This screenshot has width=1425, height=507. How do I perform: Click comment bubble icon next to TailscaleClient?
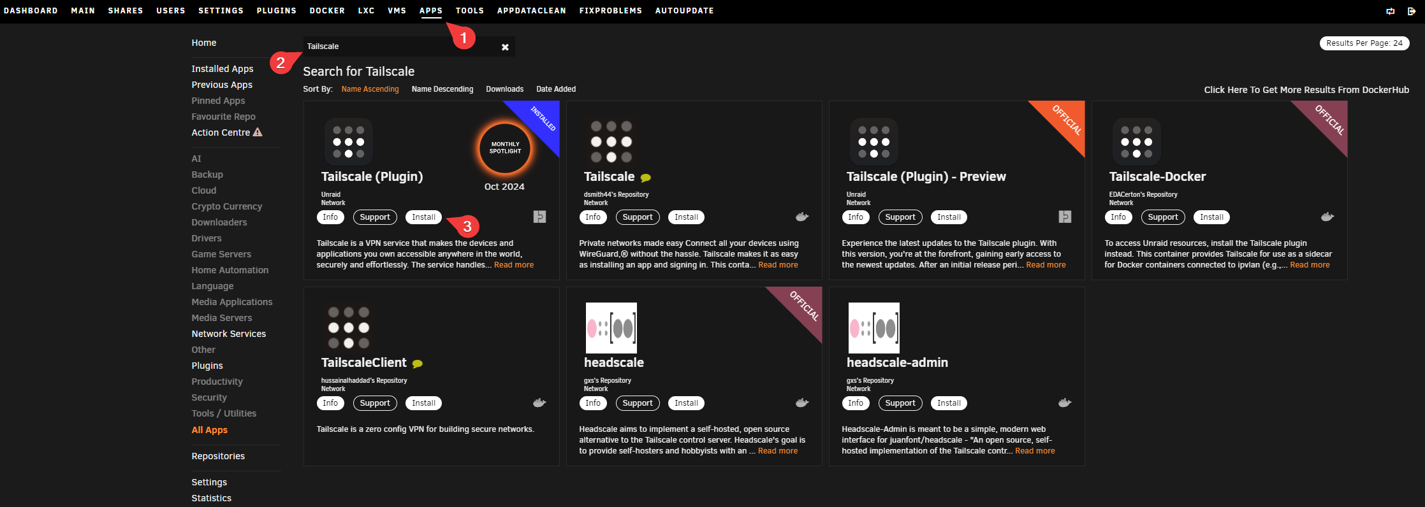[417, 364]
